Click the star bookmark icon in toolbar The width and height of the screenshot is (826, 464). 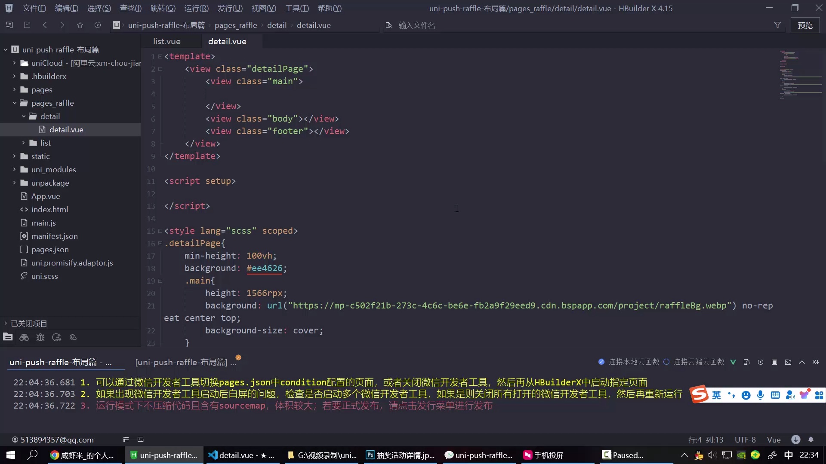(x=80, y=25)
